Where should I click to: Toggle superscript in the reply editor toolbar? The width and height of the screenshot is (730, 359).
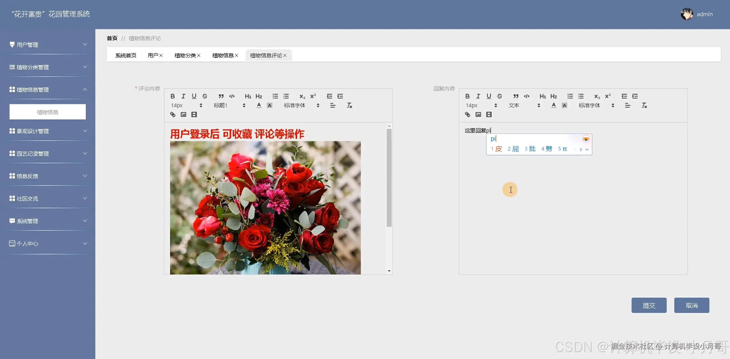click(x=608, y=96)
